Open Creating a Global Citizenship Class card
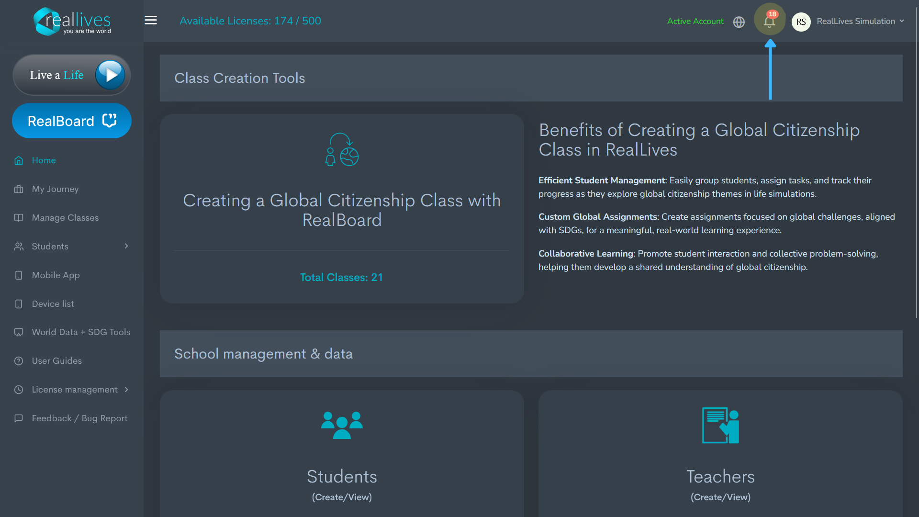Image resolution: width=919 pixels, height=517 pixels. 342,209
